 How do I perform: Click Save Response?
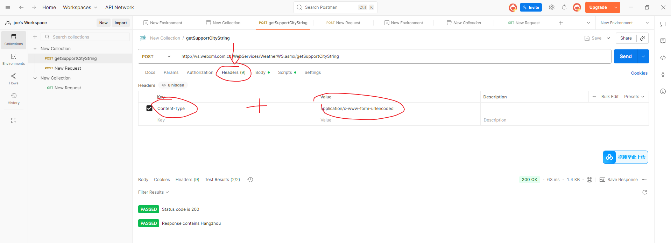[619, 180]
